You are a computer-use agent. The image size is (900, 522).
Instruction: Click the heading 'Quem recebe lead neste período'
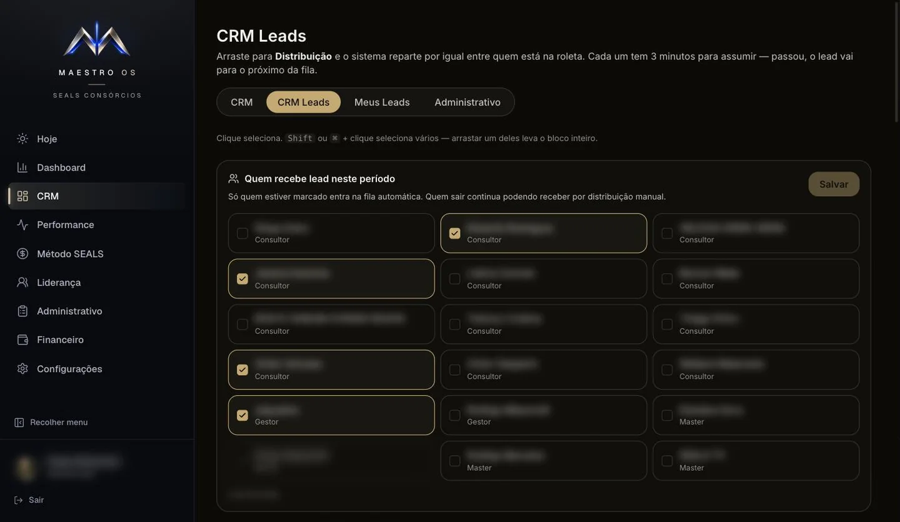(x=320, y=179)
